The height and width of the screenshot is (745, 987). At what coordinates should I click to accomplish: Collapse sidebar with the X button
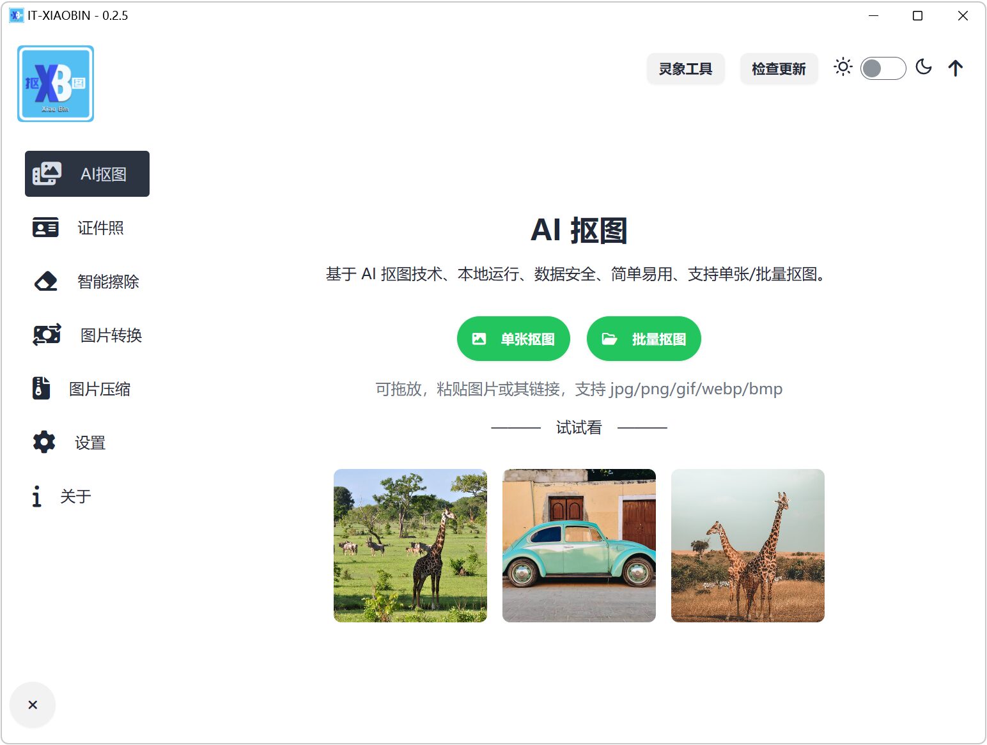click(x=33, y=705)
